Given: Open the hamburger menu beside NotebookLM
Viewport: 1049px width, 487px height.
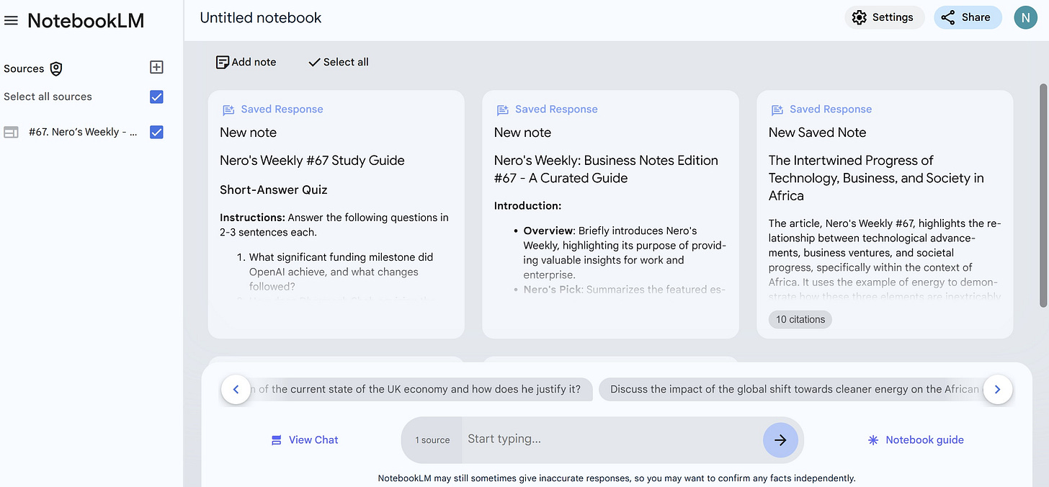Looking at the screenshot, I should [11, 21].
